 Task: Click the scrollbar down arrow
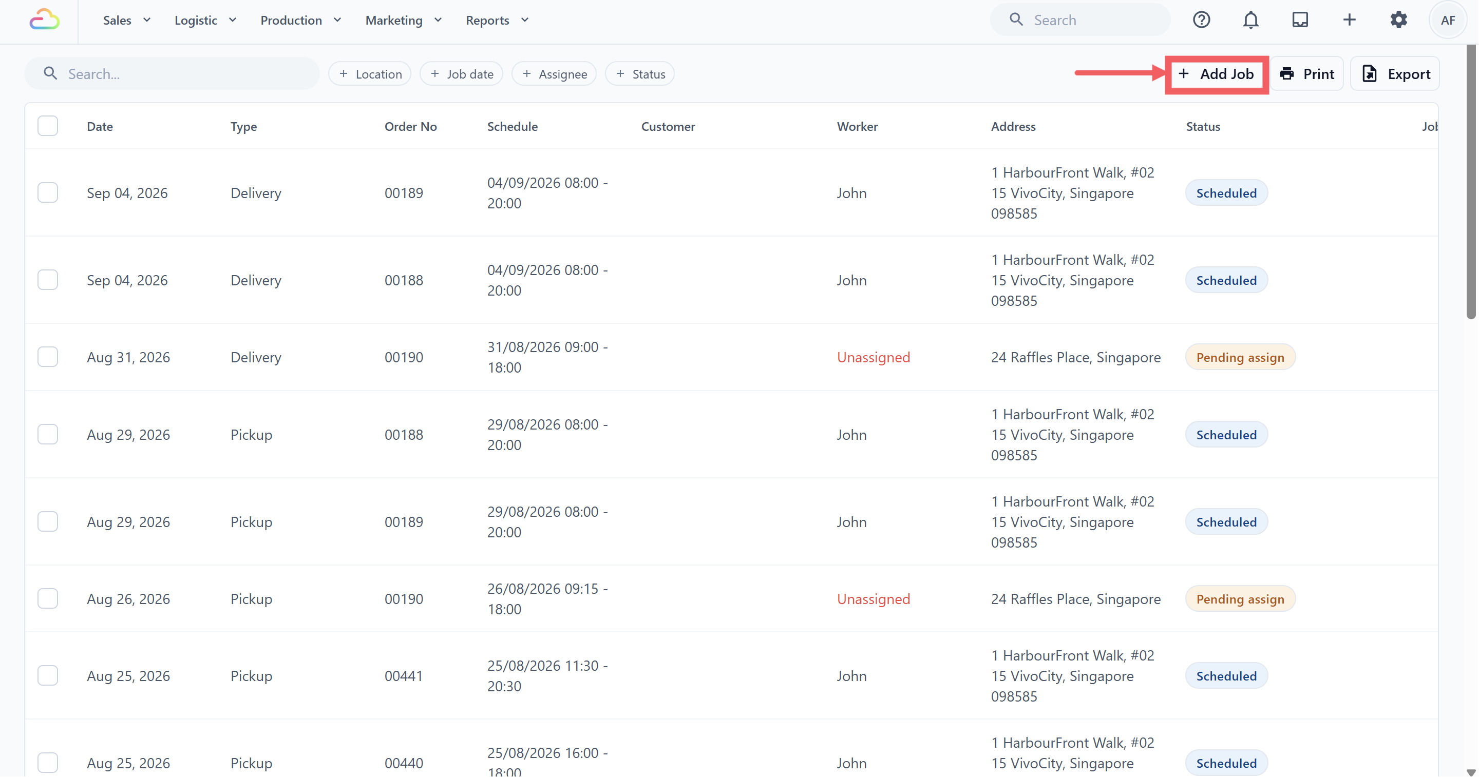click(1470, 772)
